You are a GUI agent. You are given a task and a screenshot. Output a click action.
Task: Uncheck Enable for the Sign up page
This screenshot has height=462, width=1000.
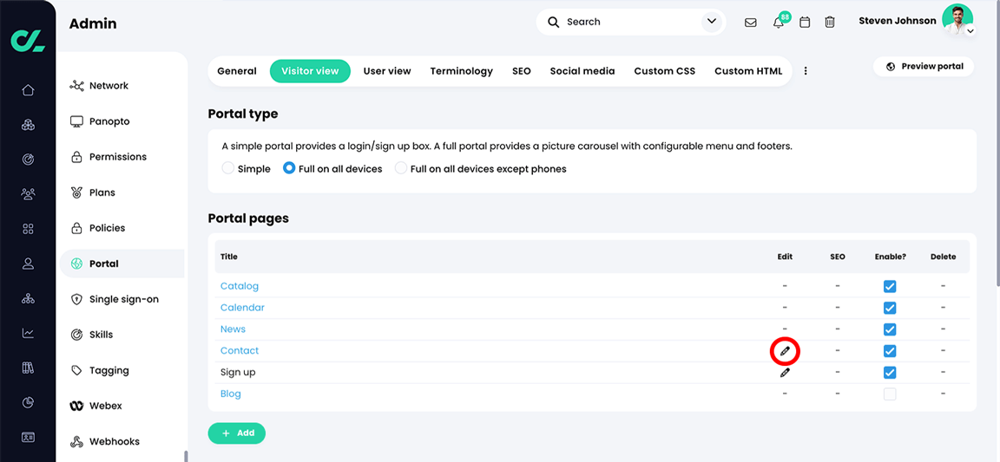[890, 373]
